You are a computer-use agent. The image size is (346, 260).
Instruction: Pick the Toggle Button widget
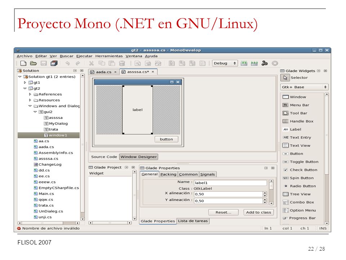click(301, 162)
